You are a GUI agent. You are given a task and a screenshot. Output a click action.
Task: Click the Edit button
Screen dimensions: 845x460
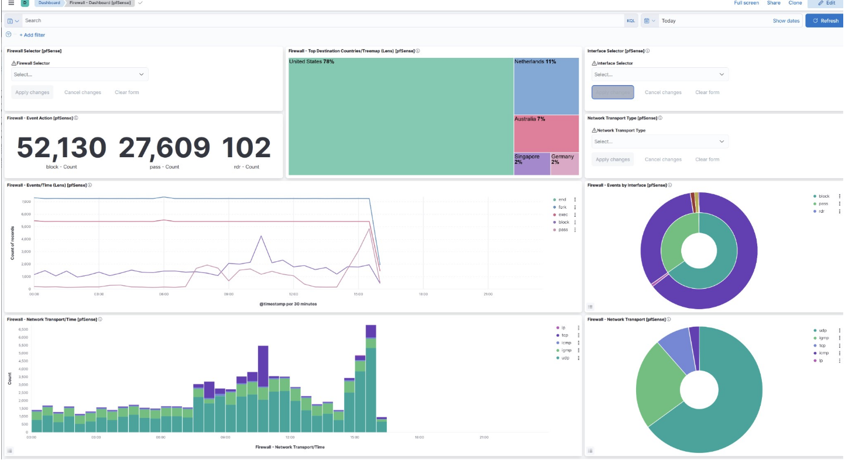tap(826, 3)
